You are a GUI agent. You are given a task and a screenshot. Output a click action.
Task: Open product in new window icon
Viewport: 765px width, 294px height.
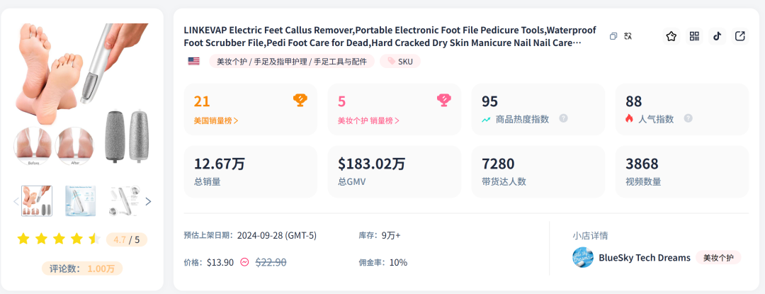[739, 36]
